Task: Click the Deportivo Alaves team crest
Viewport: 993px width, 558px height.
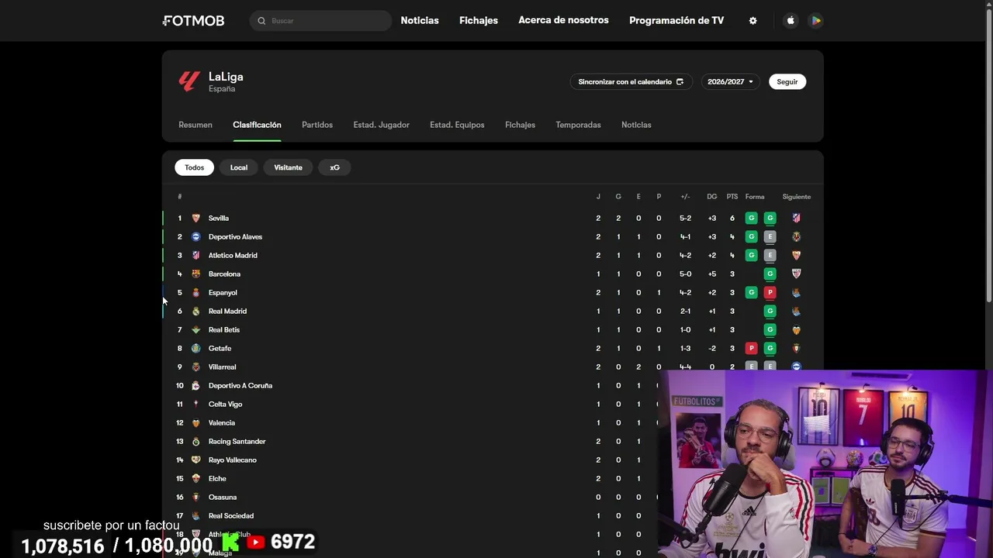Action: (x=195, y=236)
